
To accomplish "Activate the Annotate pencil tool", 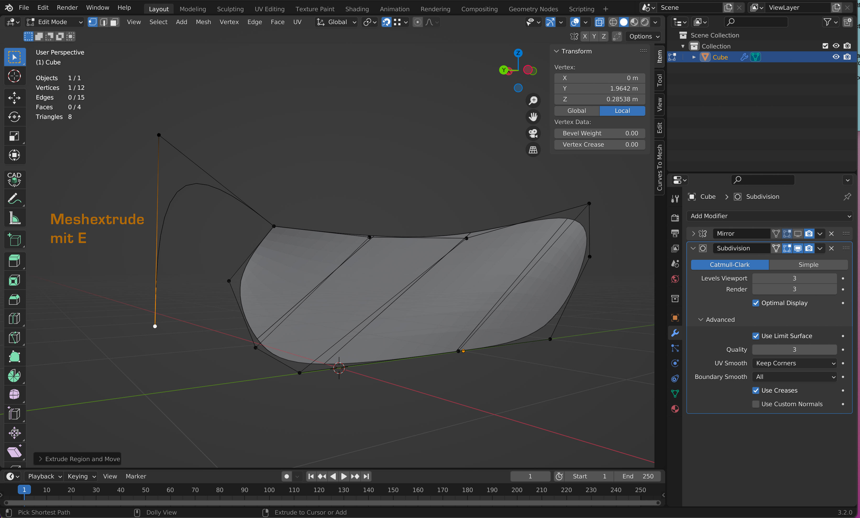I will coord(14,199).
